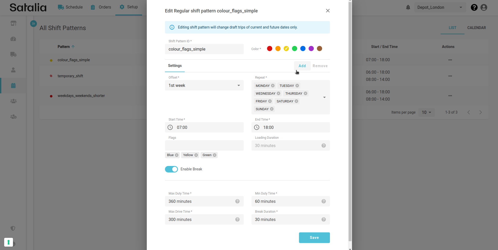The width and height of the screenshot is (498, 250).
Task: Click the Save button
Action: pos(314,238)
